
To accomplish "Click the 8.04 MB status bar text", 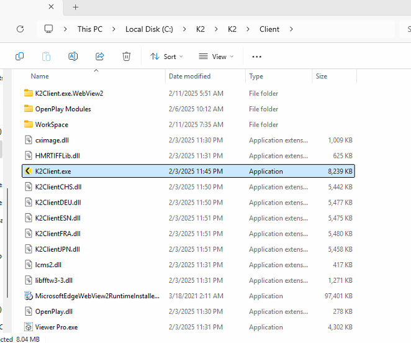I will [28, 339].
